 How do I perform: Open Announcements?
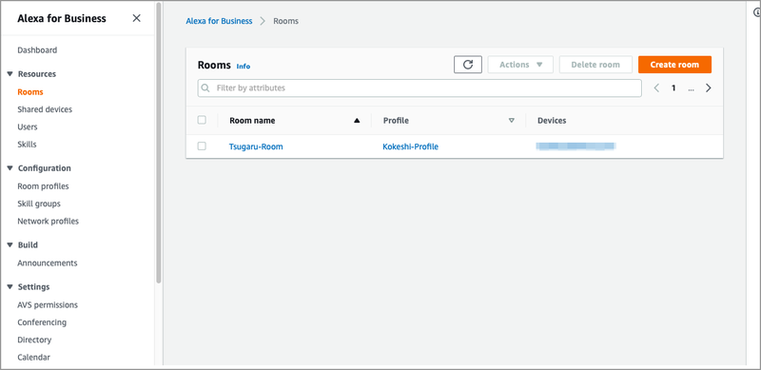point(47,263)
